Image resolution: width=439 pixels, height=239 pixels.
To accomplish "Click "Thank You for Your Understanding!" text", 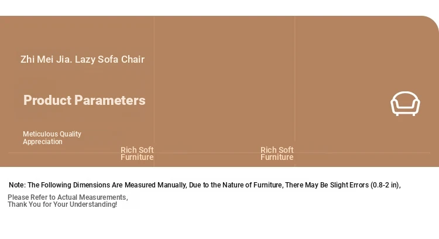I will (62, 204).
